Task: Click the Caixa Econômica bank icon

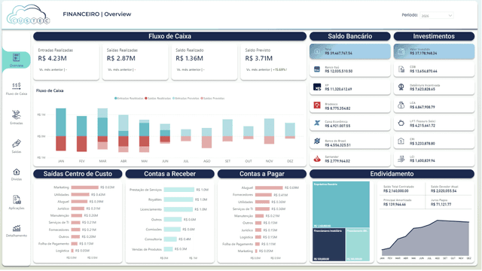Action: coord(317,123)
